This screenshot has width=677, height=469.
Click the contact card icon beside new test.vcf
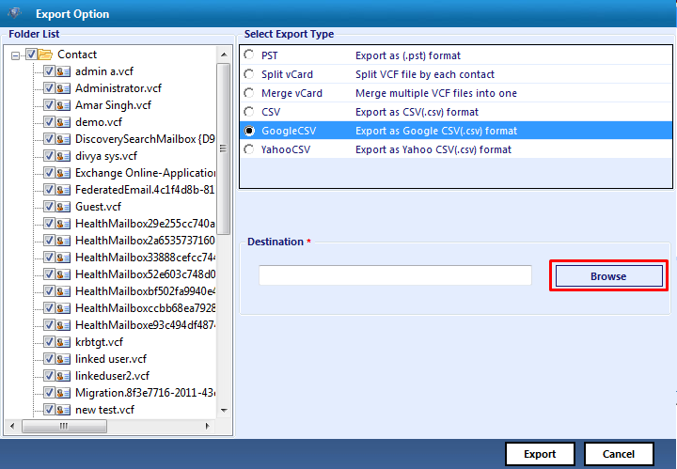(x=63, y=410)
